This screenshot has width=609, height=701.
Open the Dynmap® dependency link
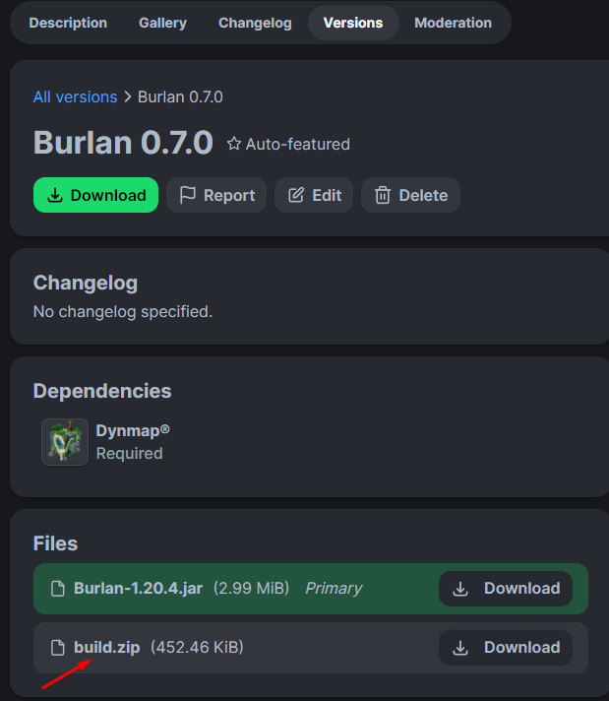133,431
